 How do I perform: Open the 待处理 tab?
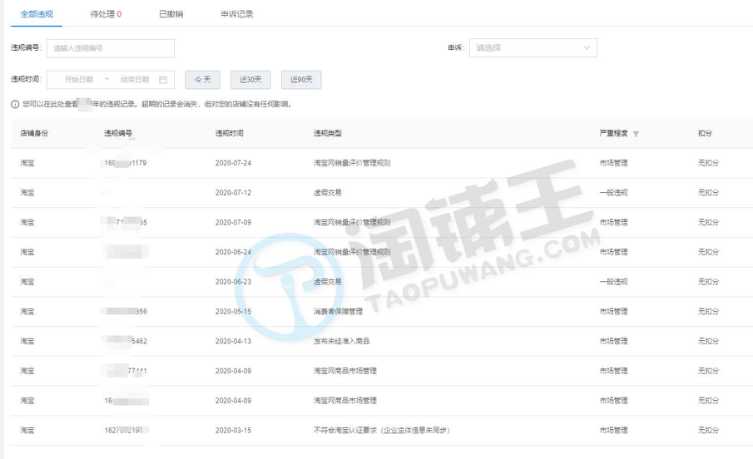pyautogui.click(x=106, y=14)
